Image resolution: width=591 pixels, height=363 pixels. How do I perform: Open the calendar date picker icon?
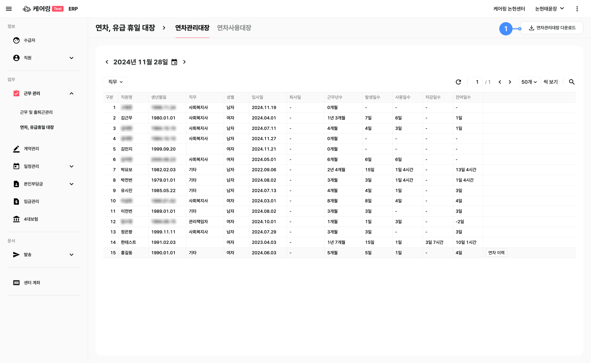[x=174, y=62]
